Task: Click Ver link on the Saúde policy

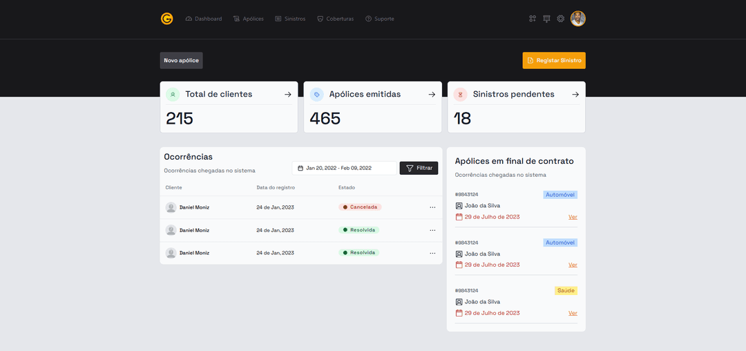Action: pos(573,313)
